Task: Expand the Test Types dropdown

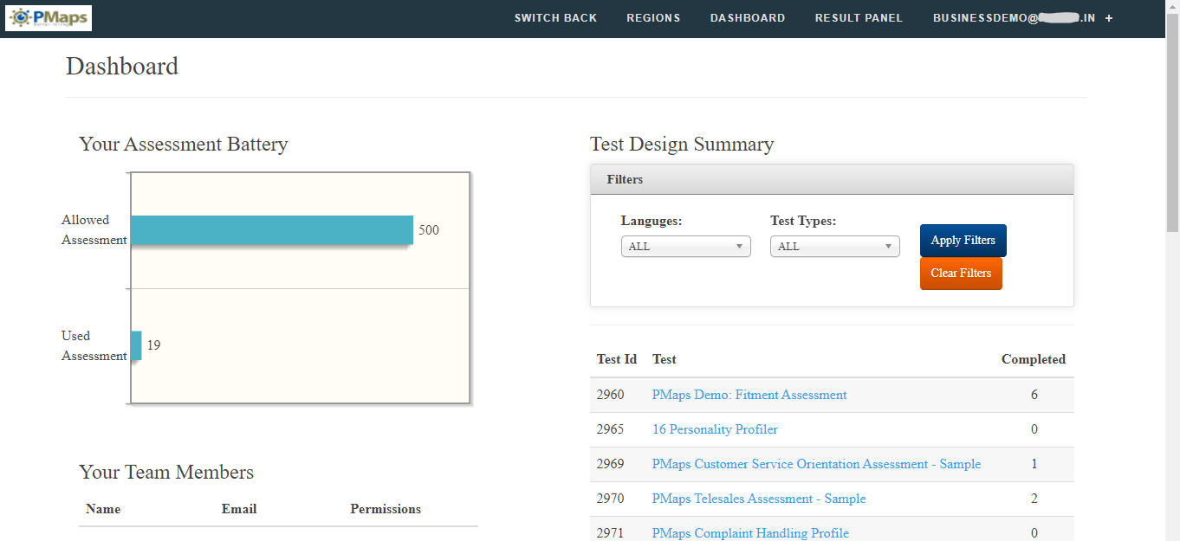Action: tap(834, 247)
